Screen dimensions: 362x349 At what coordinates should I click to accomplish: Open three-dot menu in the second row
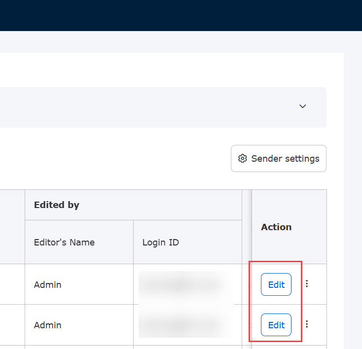(x=307, y=324)
